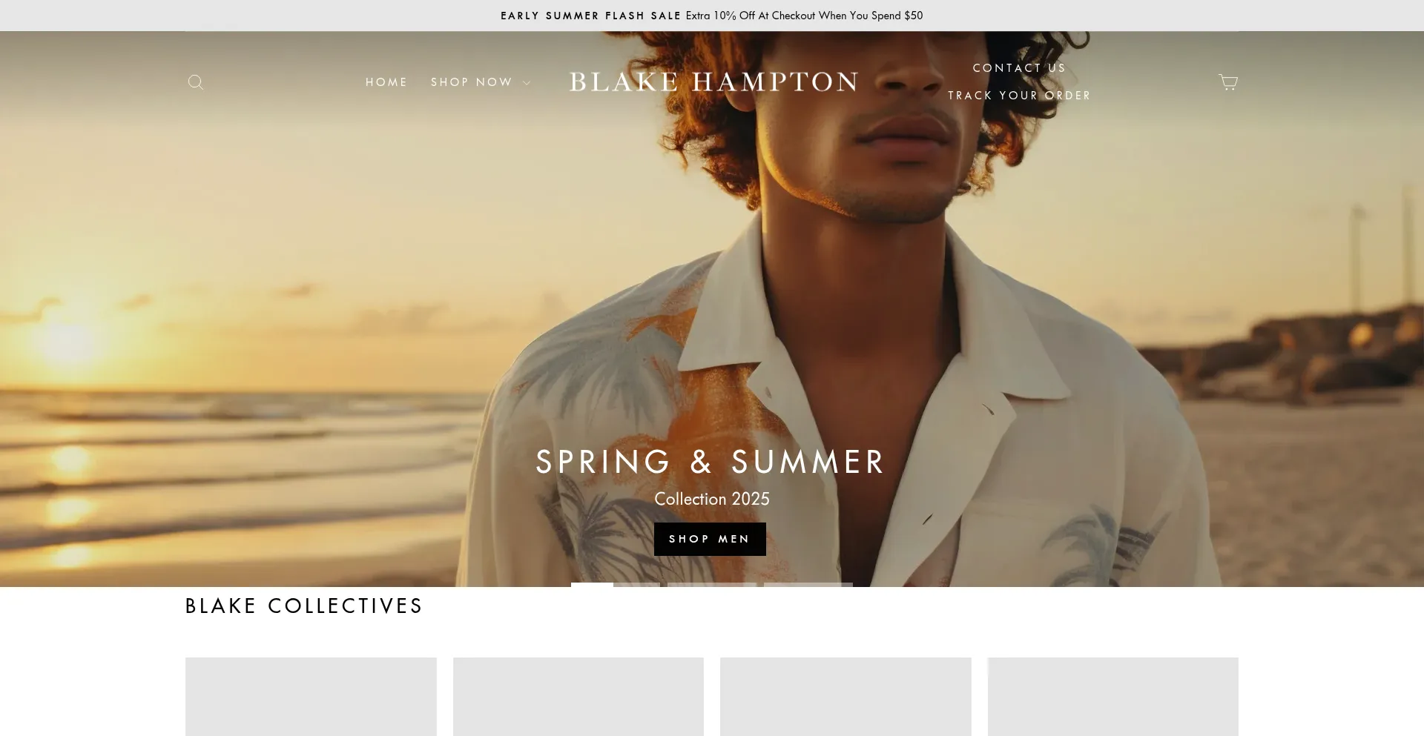Open the first Blake Collectives product placeholder
Viewport: 1424px width, 736px height.
point(311,697)
